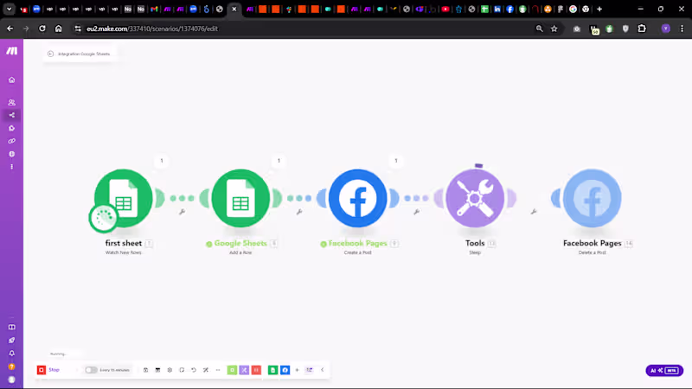
Task: Switch to the Gmail browser tab
Action: click(x=154, y=9)
